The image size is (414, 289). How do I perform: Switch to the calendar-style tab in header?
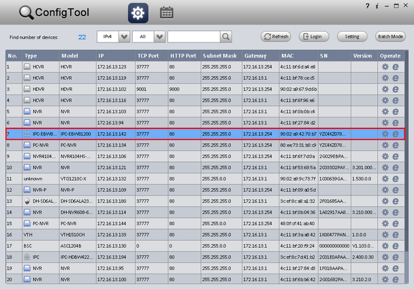166,12
